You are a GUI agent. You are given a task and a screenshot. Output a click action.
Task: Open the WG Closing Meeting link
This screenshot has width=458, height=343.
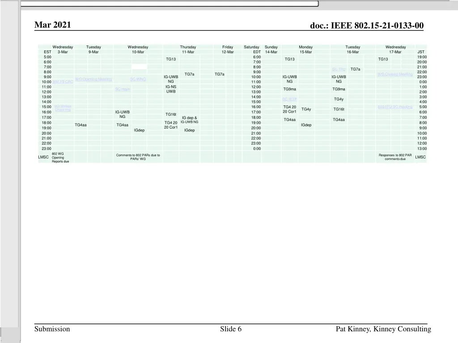coord(395,74)
